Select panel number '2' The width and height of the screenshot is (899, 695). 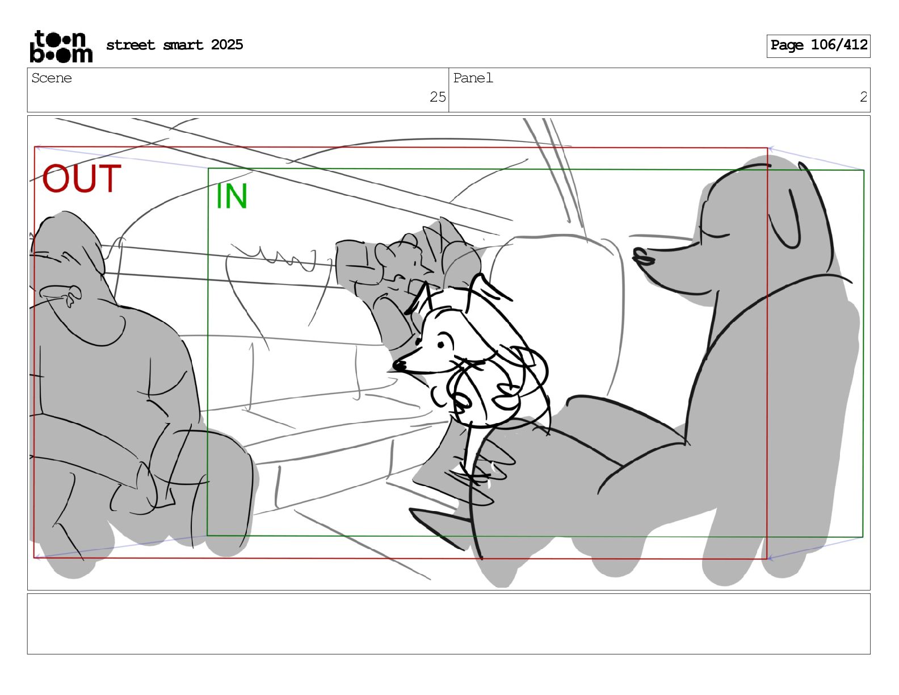click(863, 97)
